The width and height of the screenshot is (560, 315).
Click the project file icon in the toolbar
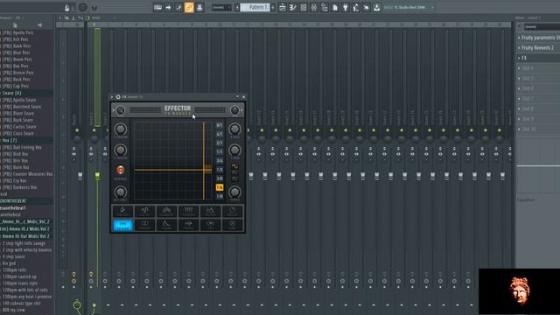click(x=334, y=7)
